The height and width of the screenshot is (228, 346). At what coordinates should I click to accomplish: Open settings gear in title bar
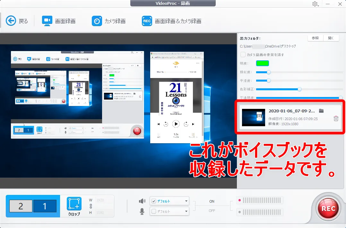(x=315, y=4)
